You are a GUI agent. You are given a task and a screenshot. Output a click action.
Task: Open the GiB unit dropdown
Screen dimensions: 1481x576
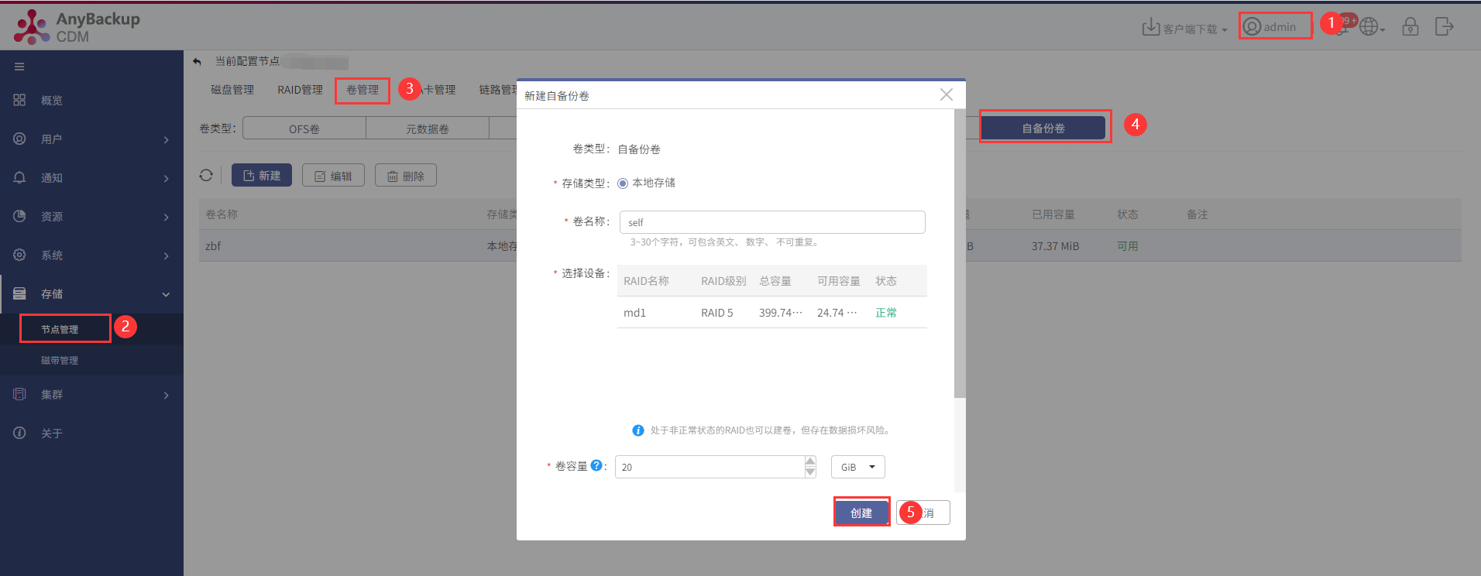point(858,467)
